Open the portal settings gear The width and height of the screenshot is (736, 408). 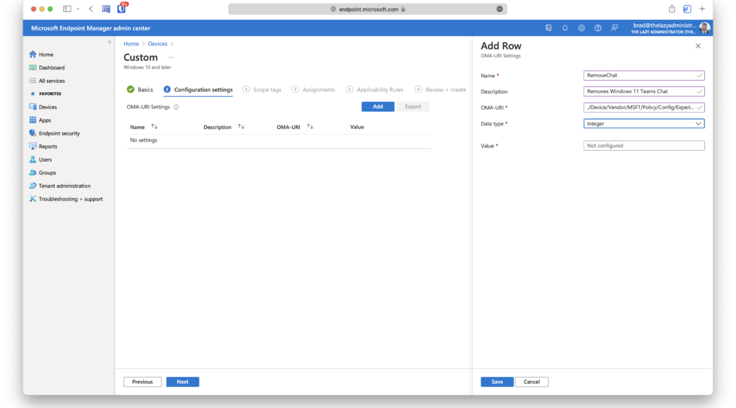click(581, 28)
